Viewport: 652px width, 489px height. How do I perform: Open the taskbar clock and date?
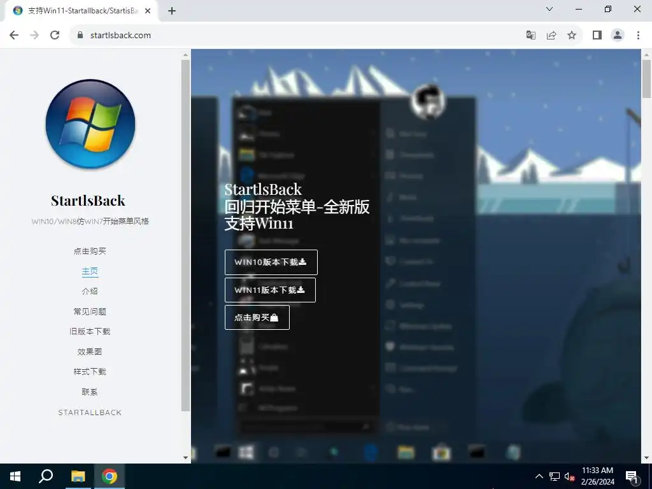pyautogui.click(x=597, y=476)
